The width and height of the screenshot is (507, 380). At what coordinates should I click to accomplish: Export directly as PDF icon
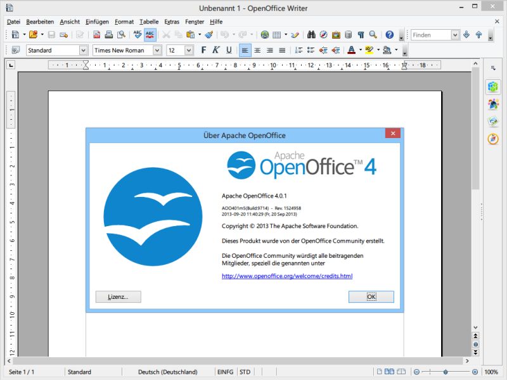pos(96,35)
